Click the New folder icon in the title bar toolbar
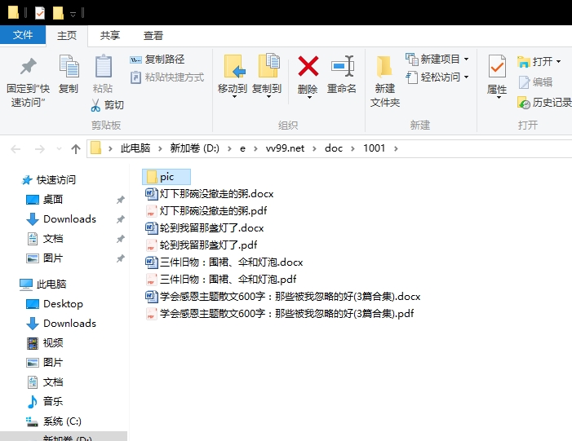 click(x=58, y=13)
